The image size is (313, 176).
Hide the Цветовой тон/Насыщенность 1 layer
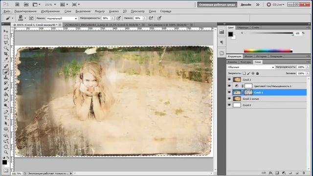[x=229, y=86]
